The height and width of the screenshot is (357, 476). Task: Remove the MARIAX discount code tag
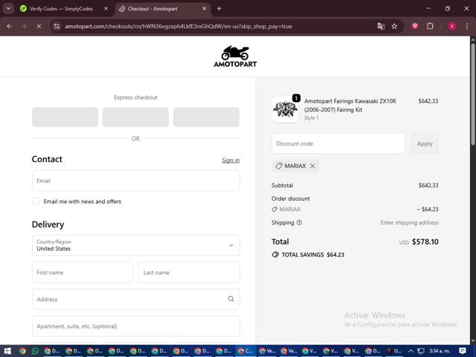(x=312, y=166)
